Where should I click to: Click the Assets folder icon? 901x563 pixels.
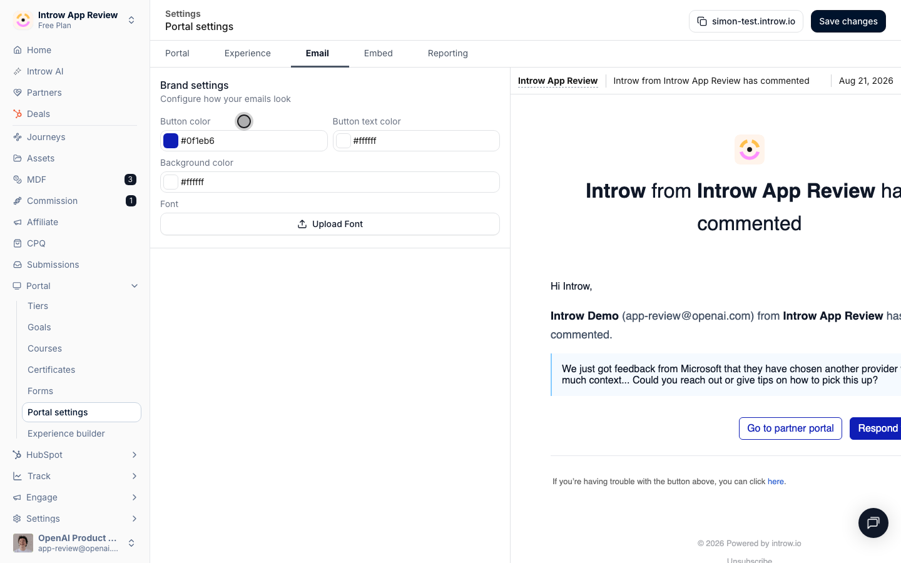[18, 158]
